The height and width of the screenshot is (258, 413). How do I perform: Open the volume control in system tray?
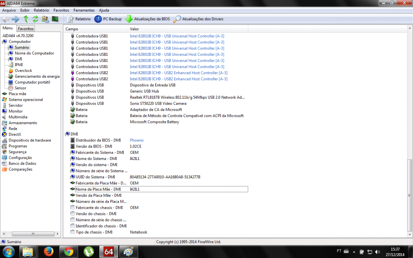pyautogui.click(x=377, y=252)
